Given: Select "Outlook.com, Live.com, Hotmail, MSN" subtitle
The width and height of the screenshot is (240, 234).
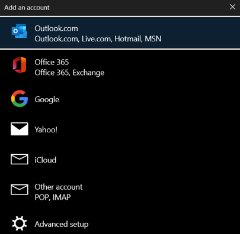Looking at the screenshot, I should [98, 39].
